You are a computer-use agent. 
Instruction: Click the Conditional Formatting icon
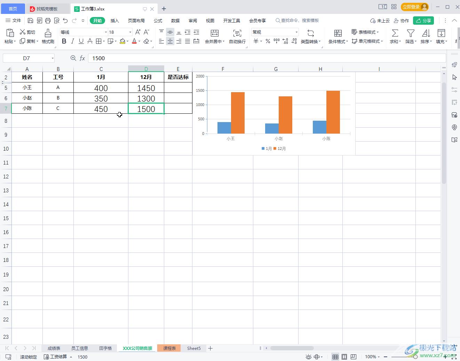(338, 33)
